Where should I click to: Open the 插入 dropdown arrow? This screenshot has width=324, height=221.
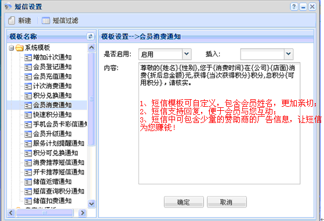tap(289, 54)
